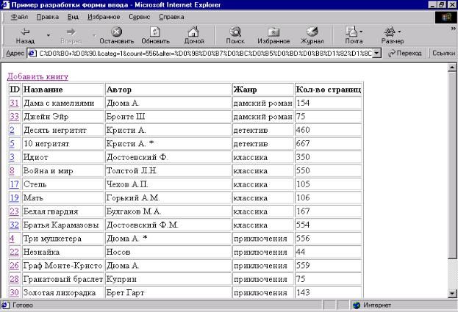Click the scroll down arrow

point(452,294)
